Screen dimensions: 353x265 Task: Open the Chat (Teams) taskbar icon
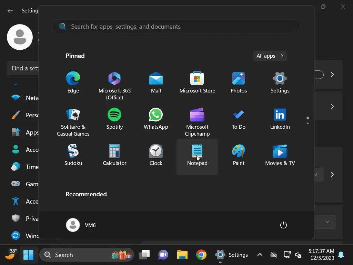[163, 255]
